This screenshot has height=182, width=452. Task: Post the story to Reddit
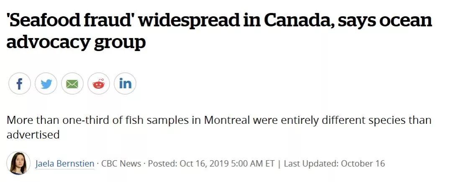(x=99, y=84)
